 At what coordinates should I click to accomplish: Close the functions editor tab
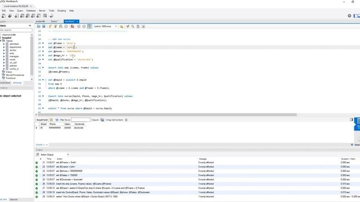point(78,21)
